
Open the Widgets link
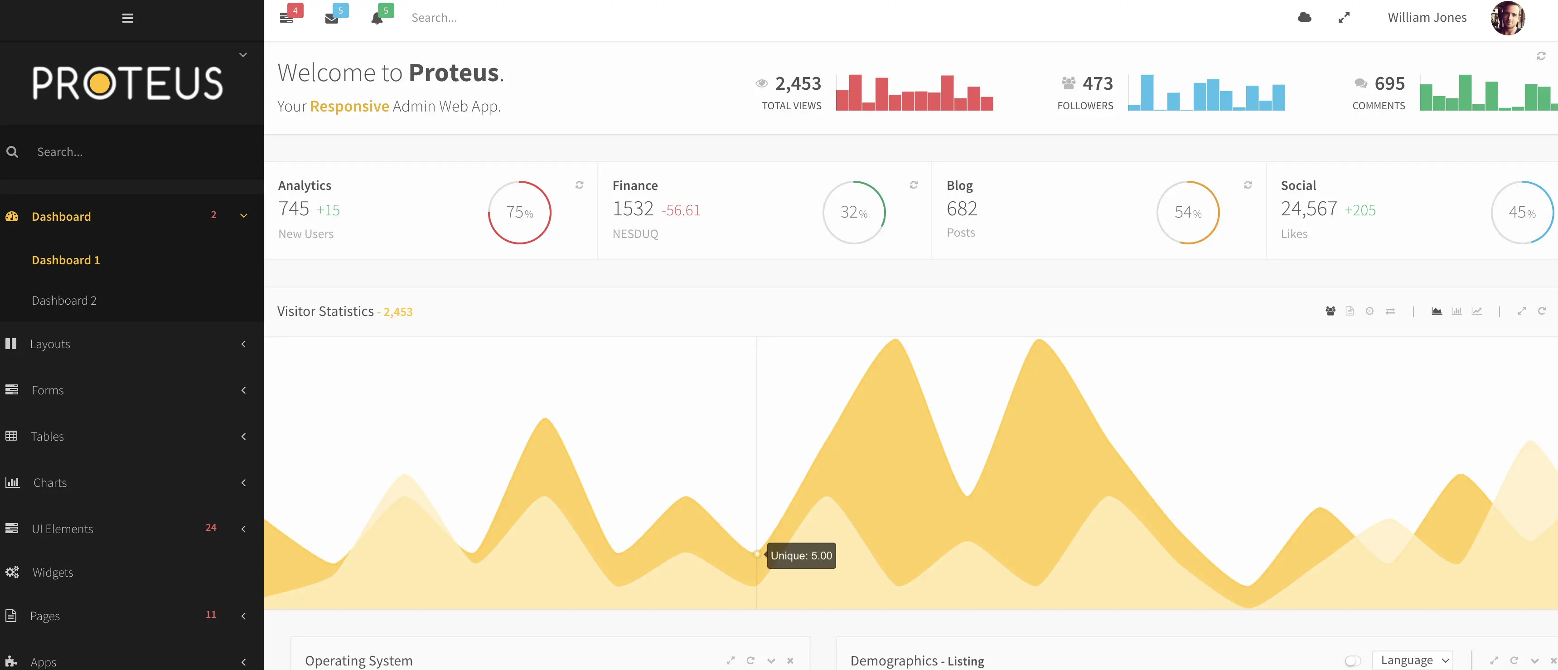(53, 573)
